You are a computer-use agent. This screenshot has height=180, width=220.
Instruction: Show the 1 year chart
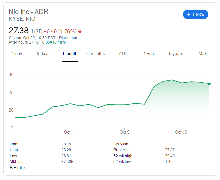coord(149,53)
